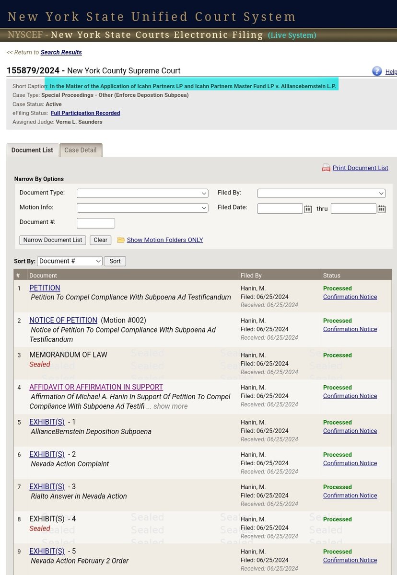Open Confirmation Notice for Exhibit 5 row
The width and height of the screenshot is (397, 575).
(350, 560)
